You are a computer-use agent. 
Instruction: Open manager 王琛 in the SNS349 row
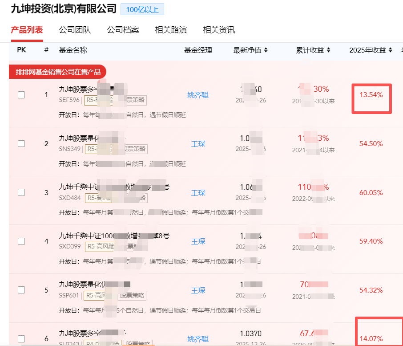click(198, 144)
